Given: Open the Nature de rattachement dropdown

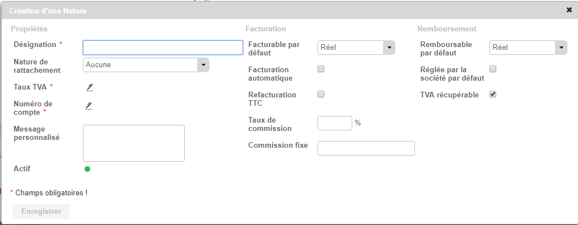Looking at the screenshot, I should 146,65.
